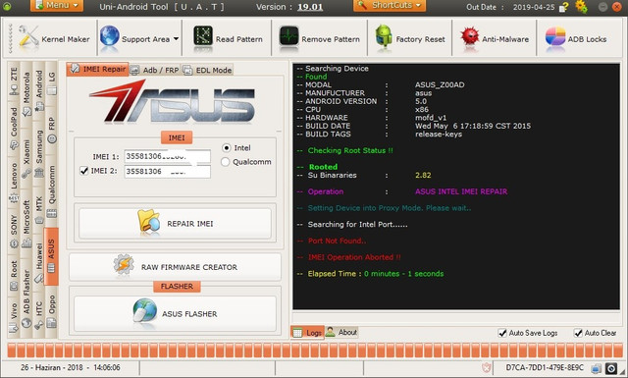Select the ASUS brand tab
Viewport: 628px width, 378px height.
click(x=51, y=255)
